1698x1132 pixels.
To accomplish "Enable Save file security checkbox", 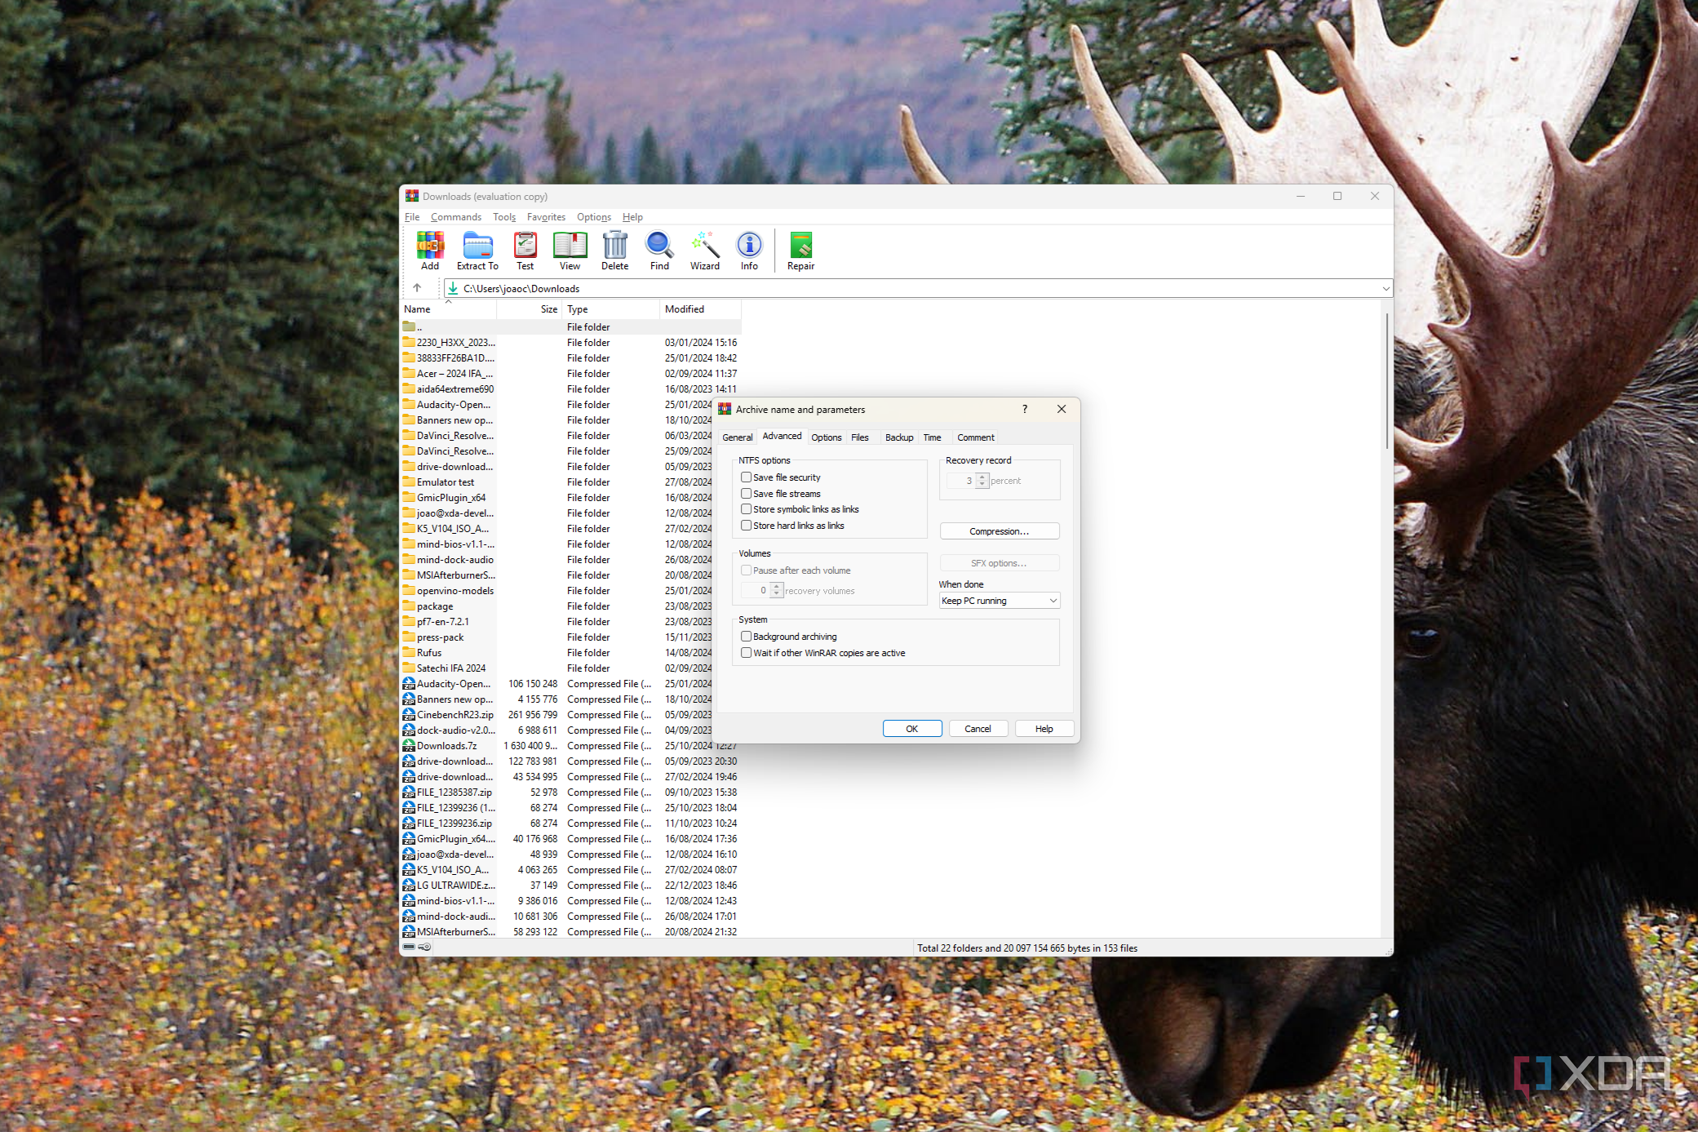I will tap(746, 477).
